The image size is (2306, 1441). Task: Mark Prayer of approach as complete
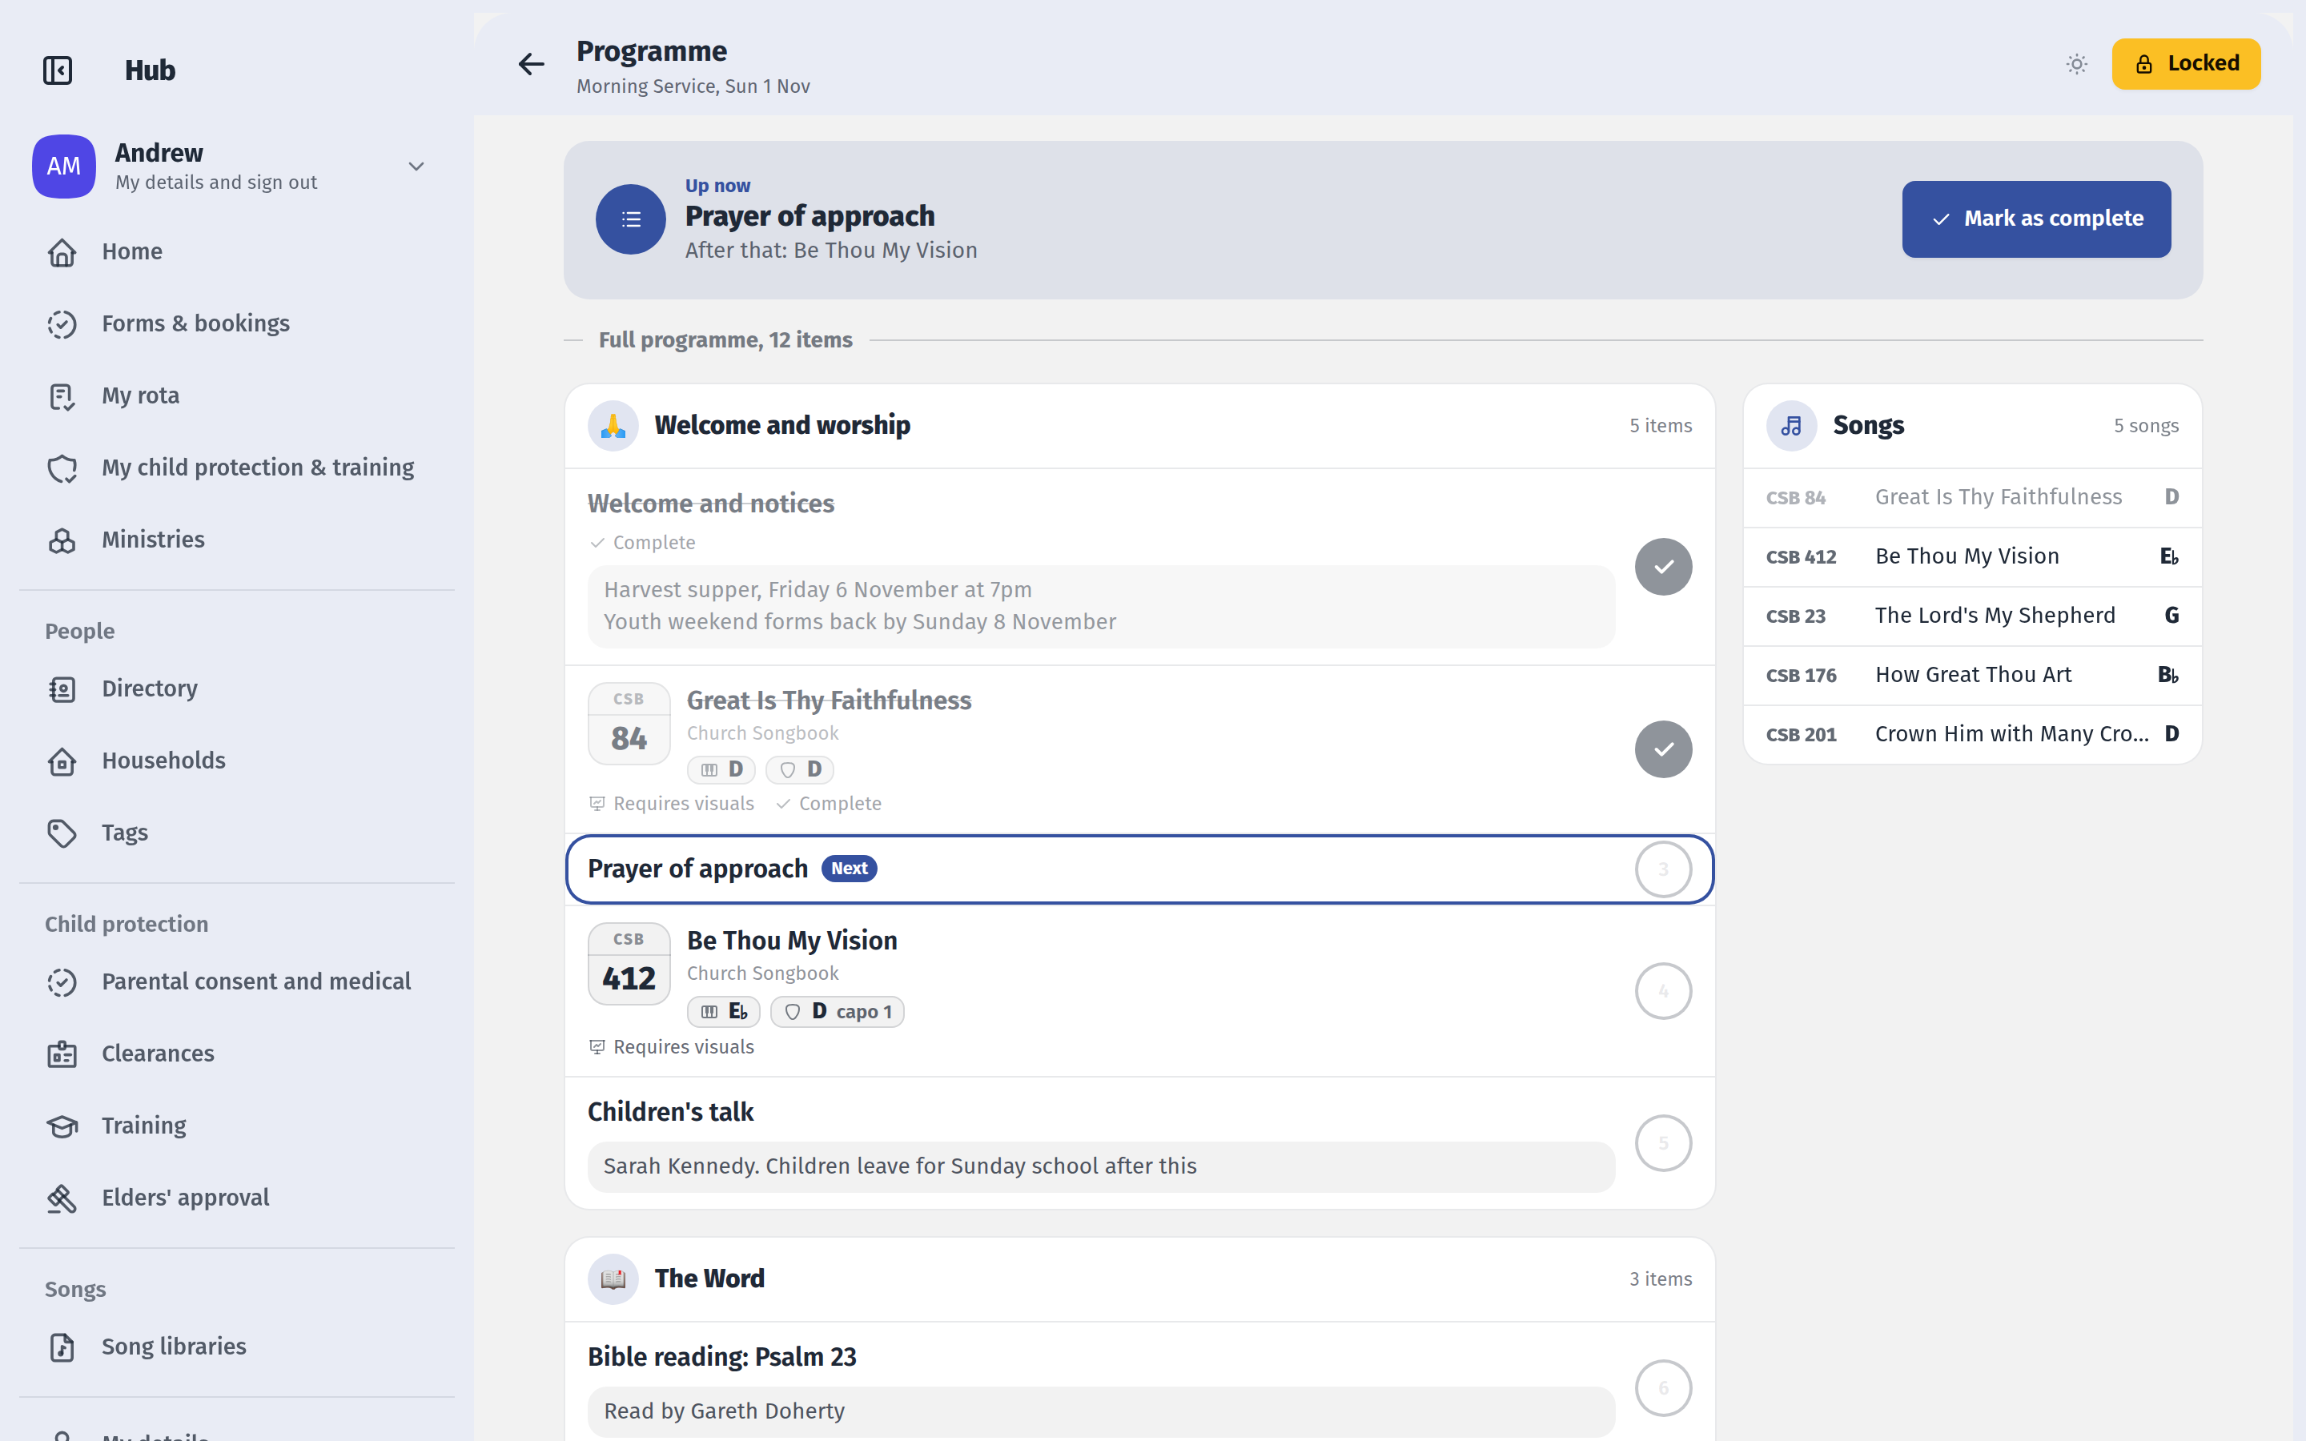[2036, 219]
